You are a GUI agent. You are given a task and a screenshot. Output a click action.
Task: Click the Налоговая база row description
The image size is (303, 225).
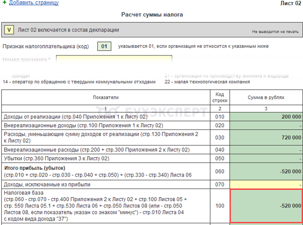(x=96, y=206)
